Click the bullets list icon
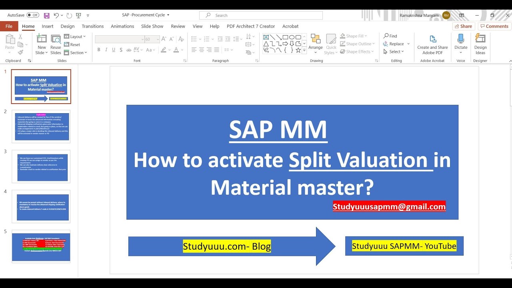This screenshot has height=288, width=512. pos(194,39)
